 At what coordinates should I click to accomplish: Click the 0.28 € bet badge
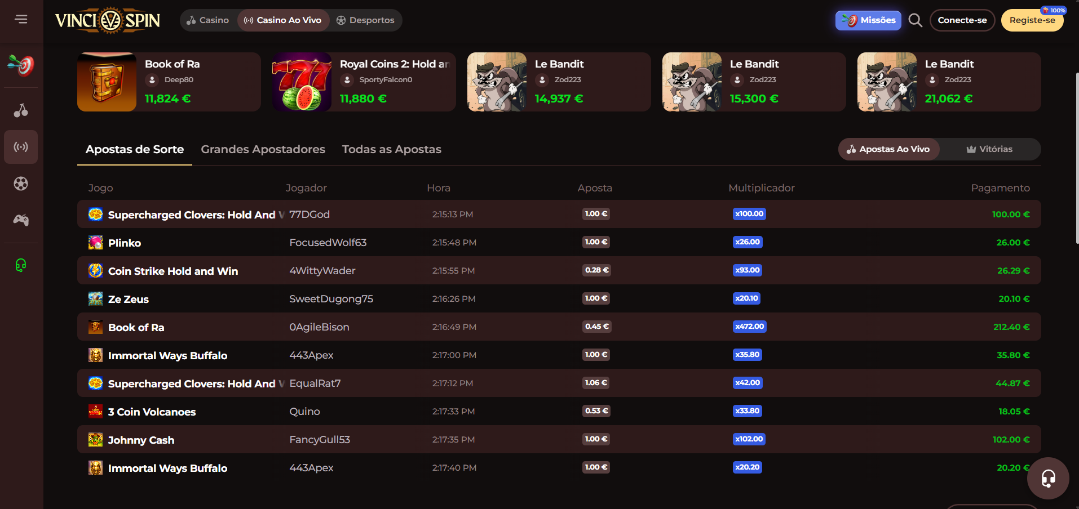(x=597, y=270)
